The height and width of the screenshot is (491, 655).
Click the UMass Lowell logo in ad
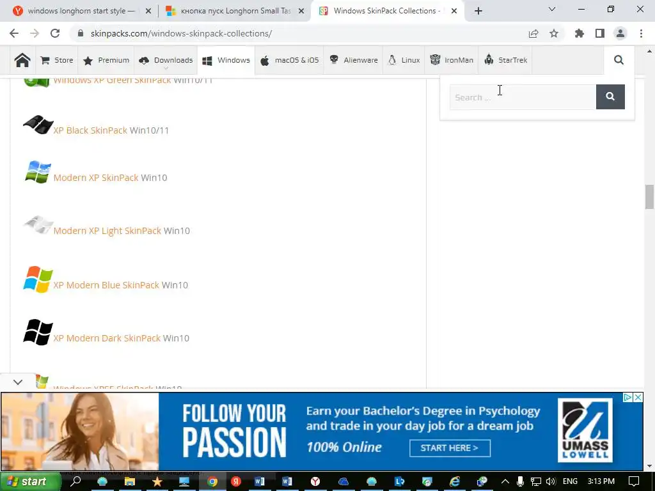point(585,430)
